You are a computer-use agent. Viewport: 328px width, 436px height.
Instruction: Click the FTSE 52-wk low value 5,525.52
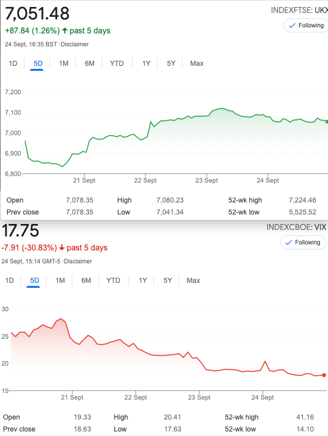tap(303, 212)
